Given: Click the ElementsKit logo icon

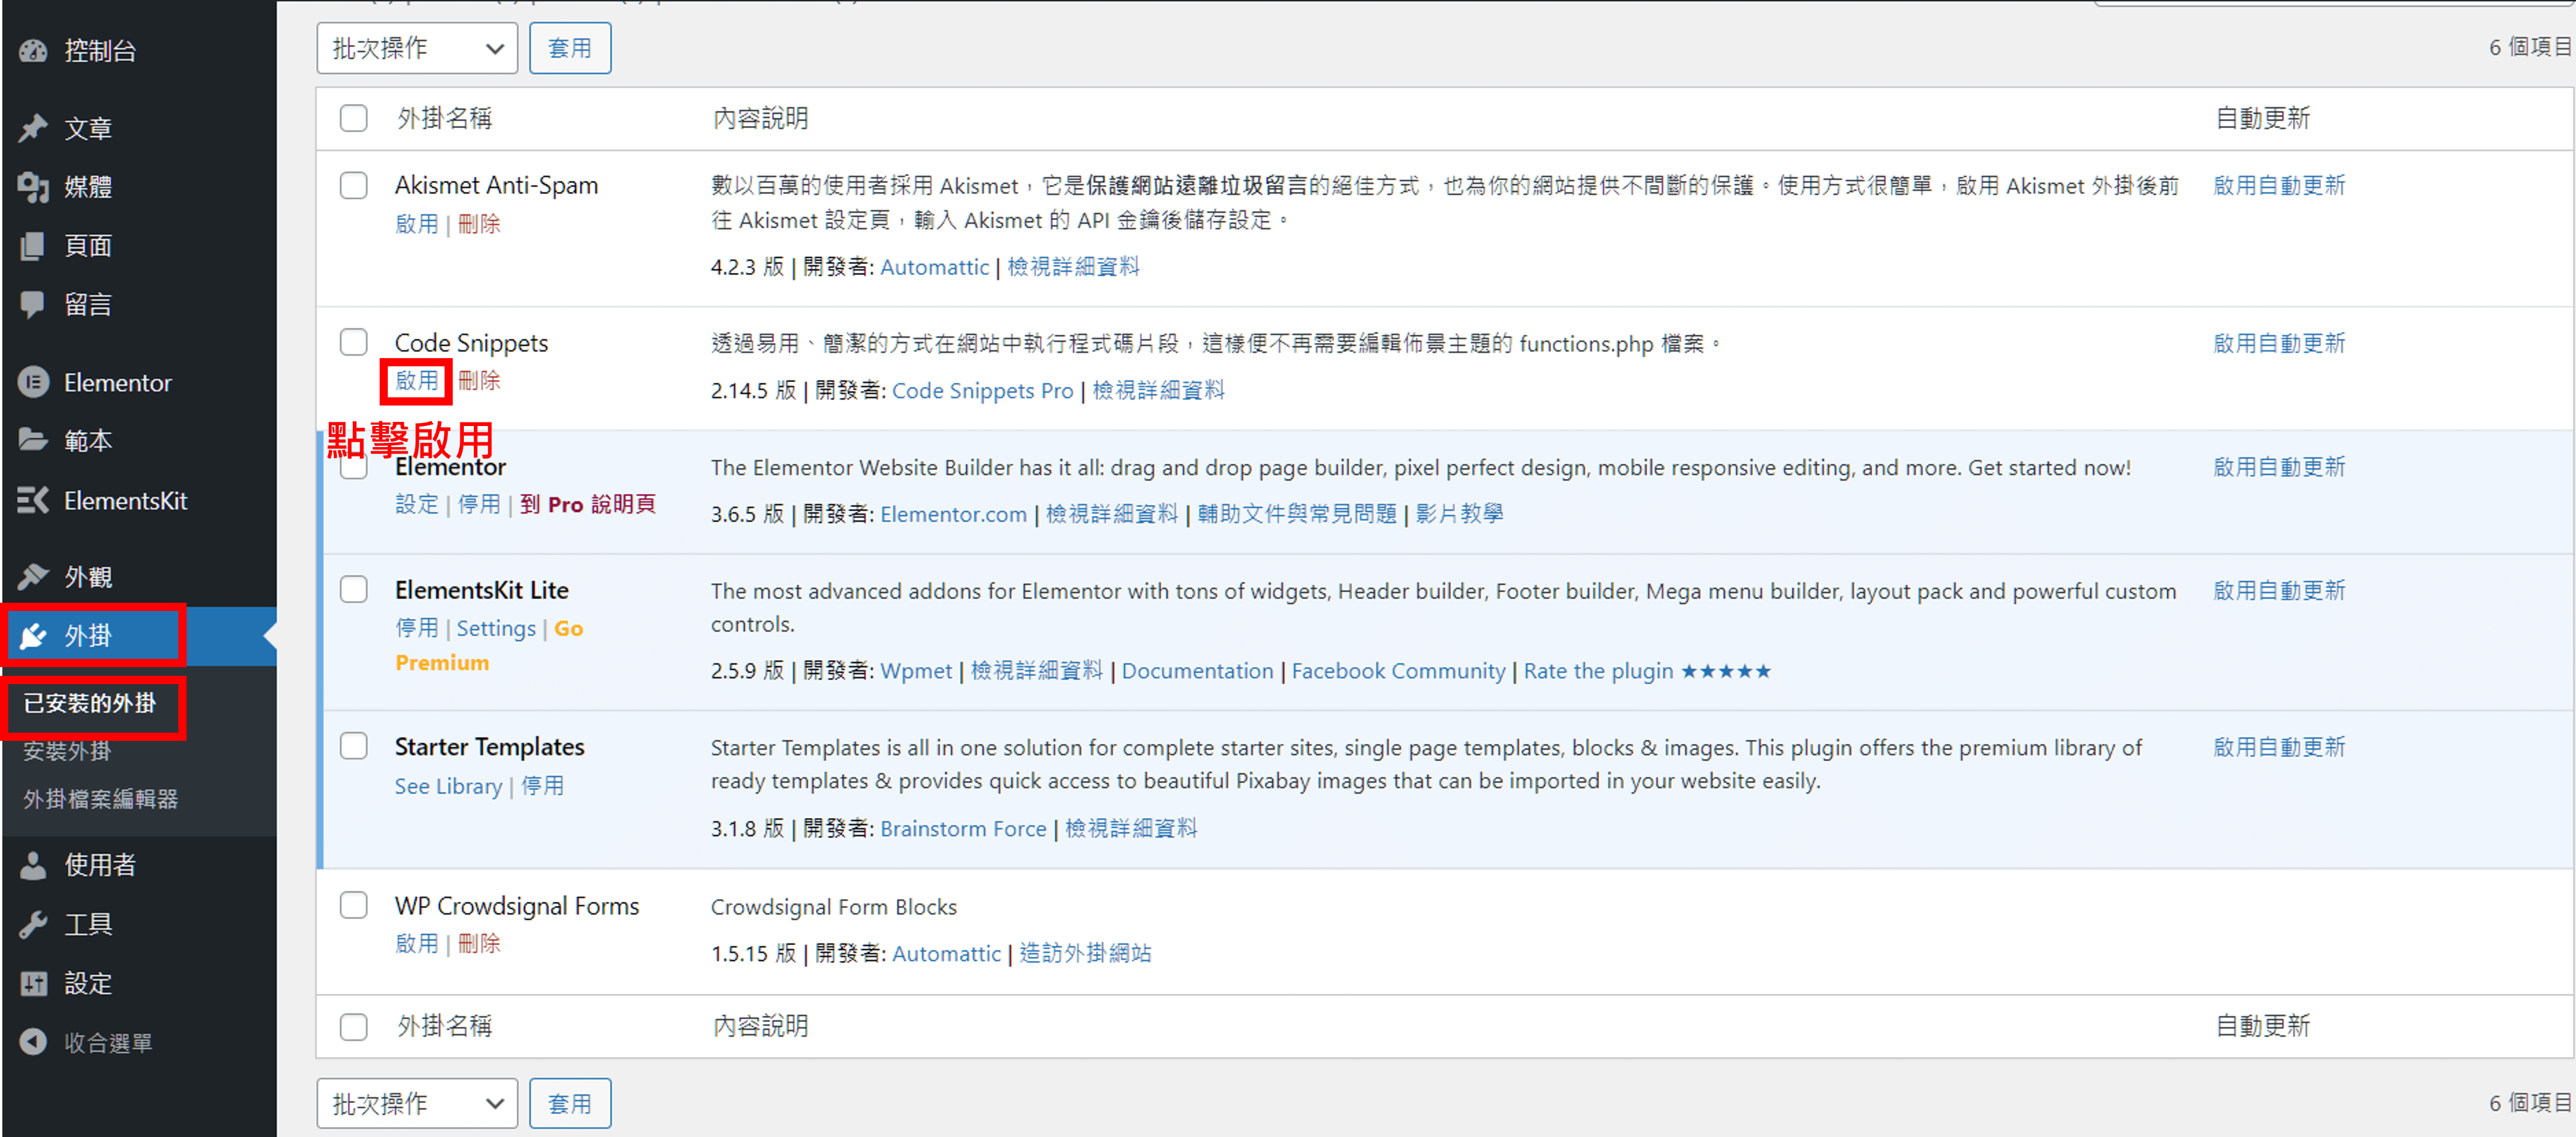Looking at the screenshot, I should click(x=33, y=500).
